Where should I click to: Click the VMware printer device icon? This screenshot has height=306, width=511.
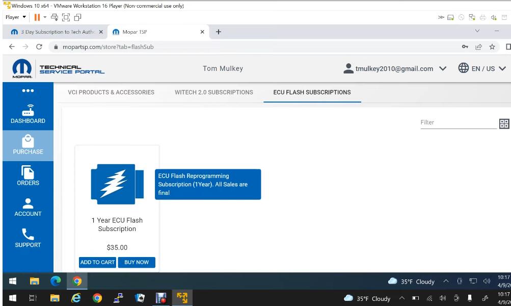(x=482, y=17)
